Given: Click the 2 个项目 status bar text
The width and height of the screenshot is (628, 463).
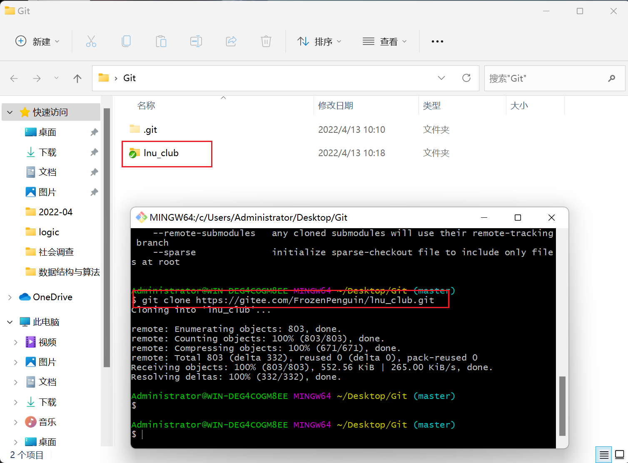Looking at the screenshot, I should pyautogui.click(x=27, y=455).
